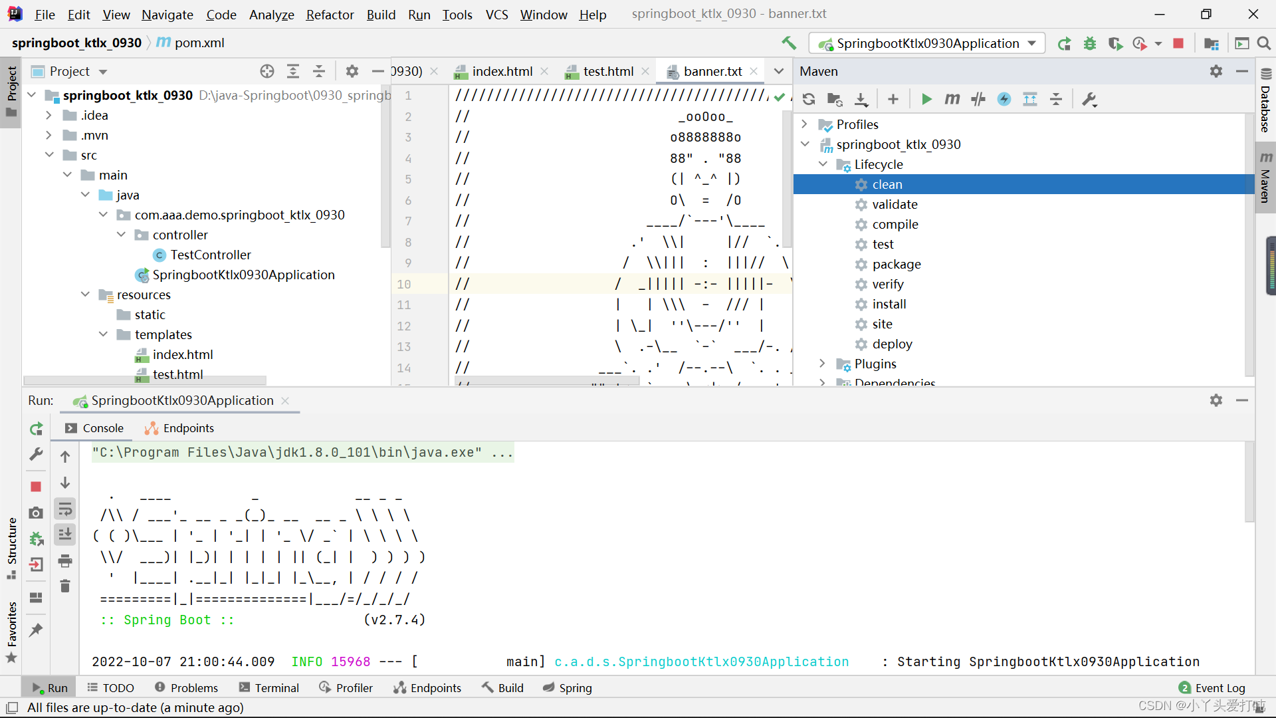
Task: Rerun app in Run panel
Action: point(37,429)
